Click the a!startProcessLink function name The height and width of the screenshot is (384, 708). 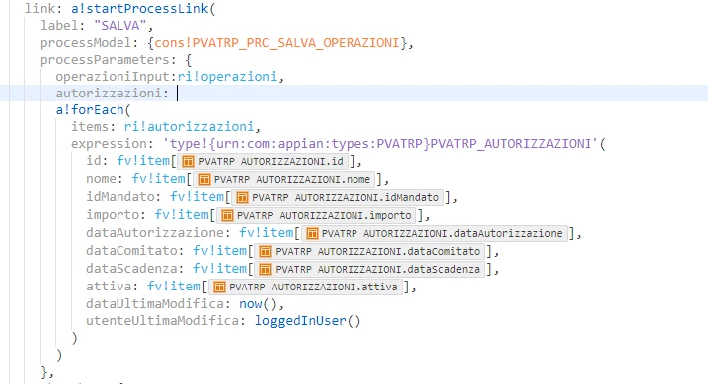139,9
